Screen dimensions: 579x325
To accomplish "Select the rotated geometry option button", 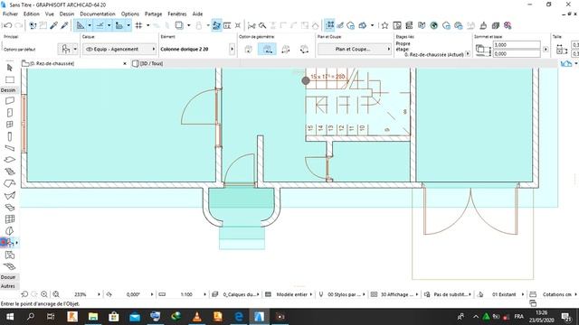I will point(286,49).
